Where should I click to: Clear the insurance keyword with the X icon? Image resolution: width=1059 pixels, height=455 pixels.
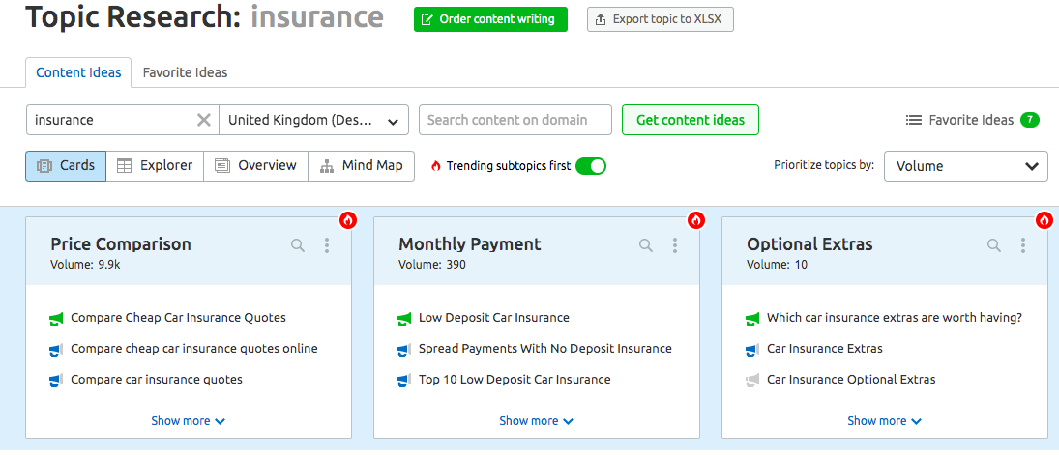pos(203,120)
